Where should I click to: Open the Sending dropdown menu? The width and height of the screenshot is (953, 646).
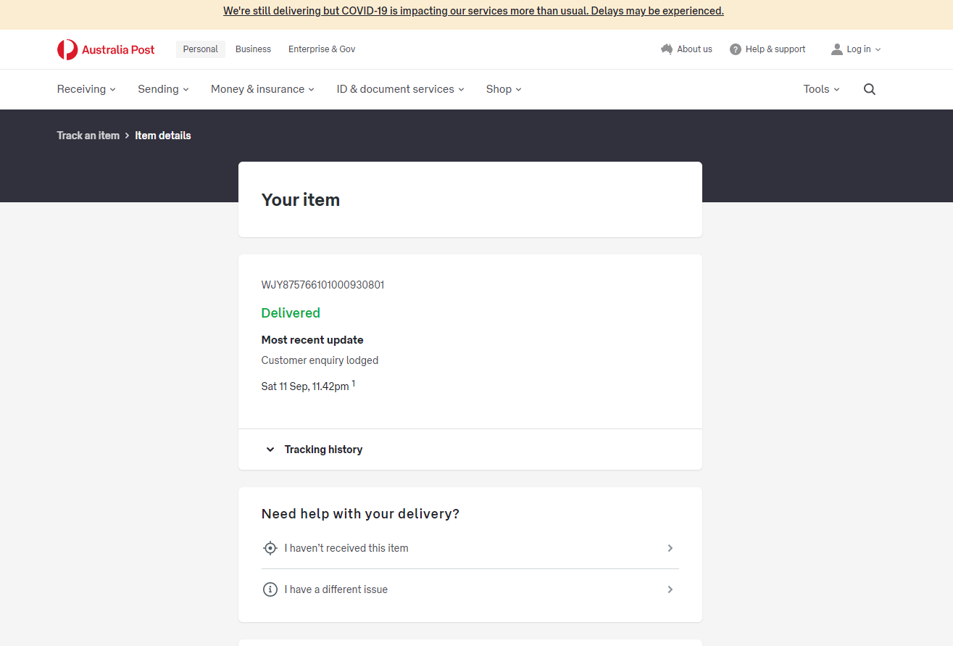[163, 89]
